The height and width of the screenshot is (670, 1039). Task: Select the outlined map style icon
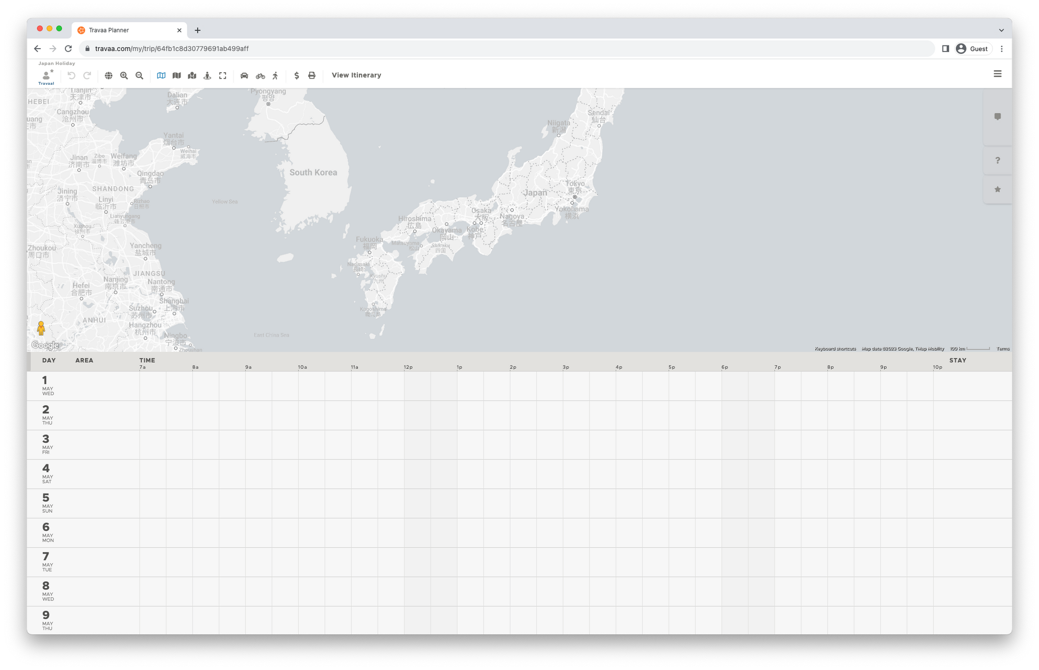[161, 75]
